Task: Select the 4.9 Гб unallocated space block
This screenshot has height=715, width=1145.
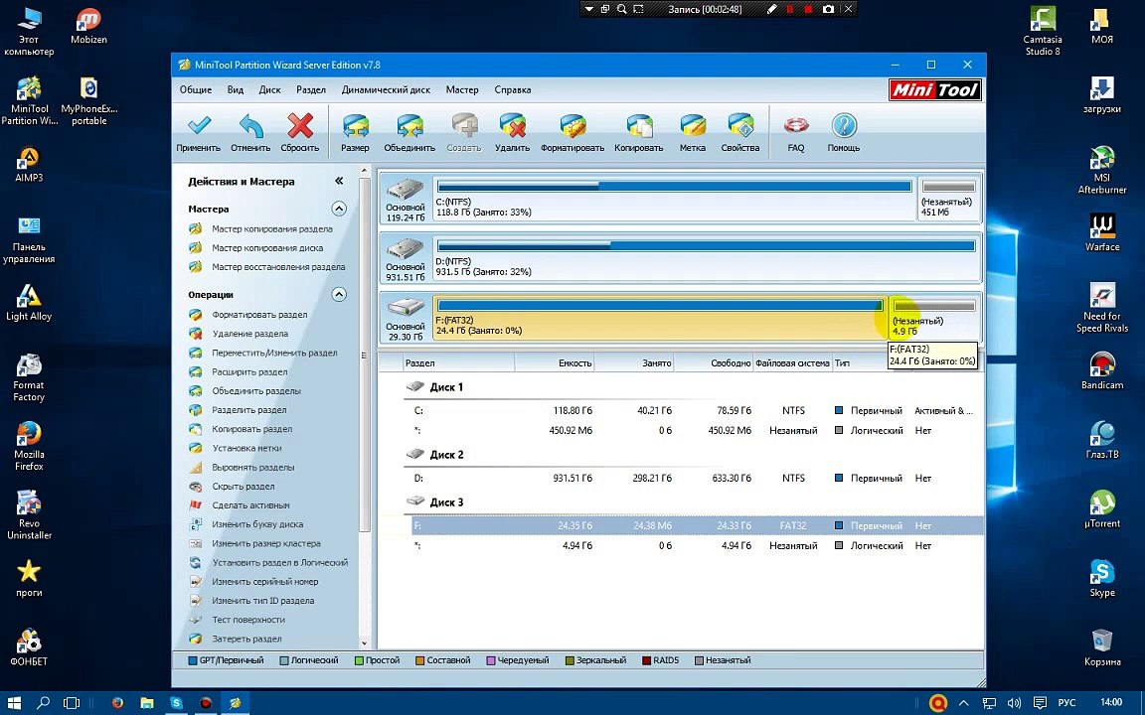Action: 934,317
